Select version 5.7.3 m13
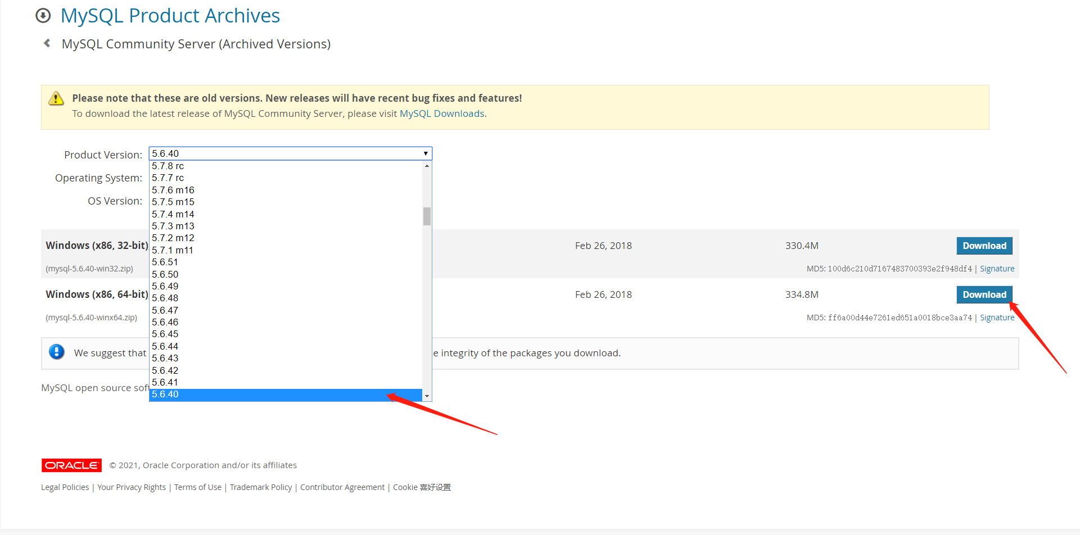 [286, 226]
